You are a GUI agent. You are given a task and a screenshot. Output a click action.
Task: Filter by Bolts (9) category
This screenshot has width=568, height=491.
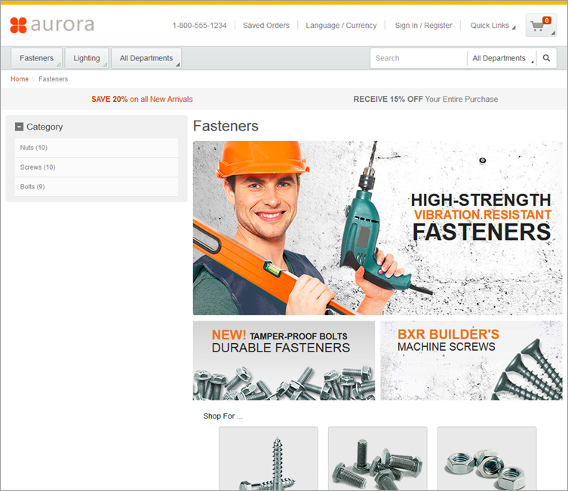[97, 187]
